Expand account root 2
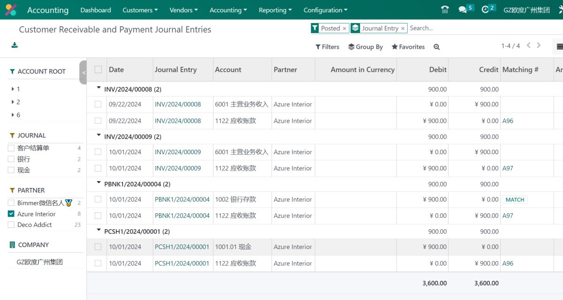Image resolution: width=563 pixels, height=300 pixels. pyautogui.click(x=13, y=102)
